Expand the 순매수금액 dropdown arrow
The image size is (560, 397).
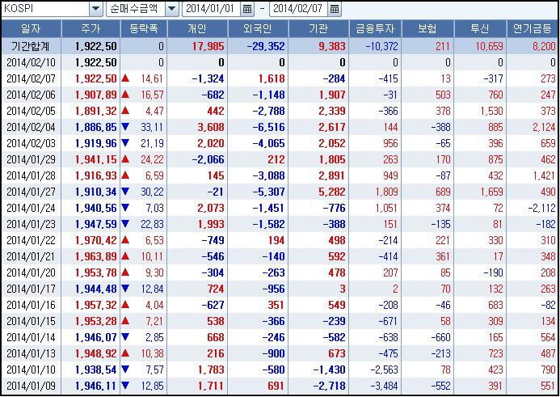[x=172, y=9]
